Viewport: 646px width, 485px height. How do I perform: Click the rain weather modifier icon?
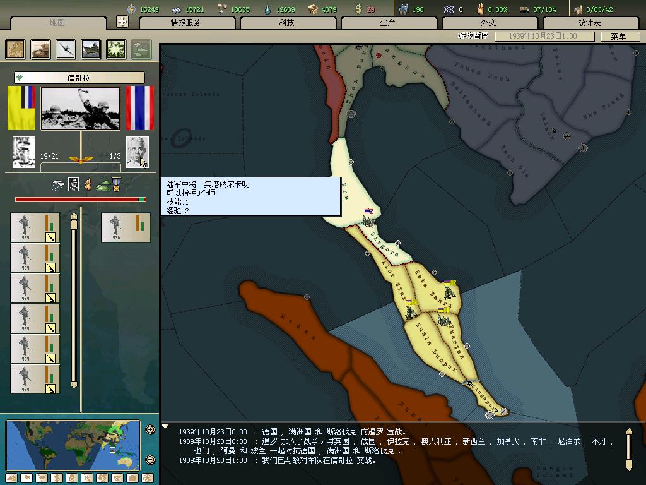click(58, 186)
